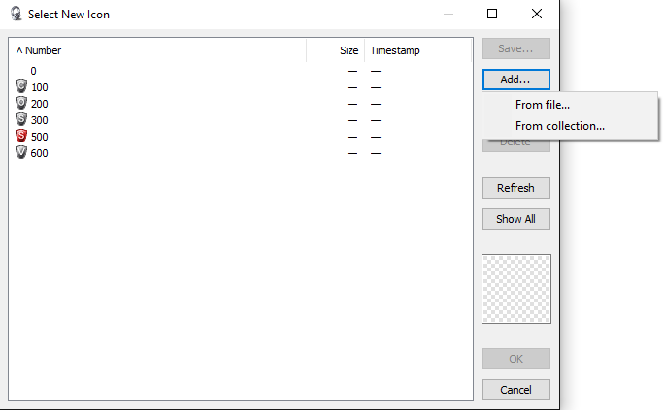Click the Add... button
This screenshot has height=410, width=665.
(x=516, y=79)
